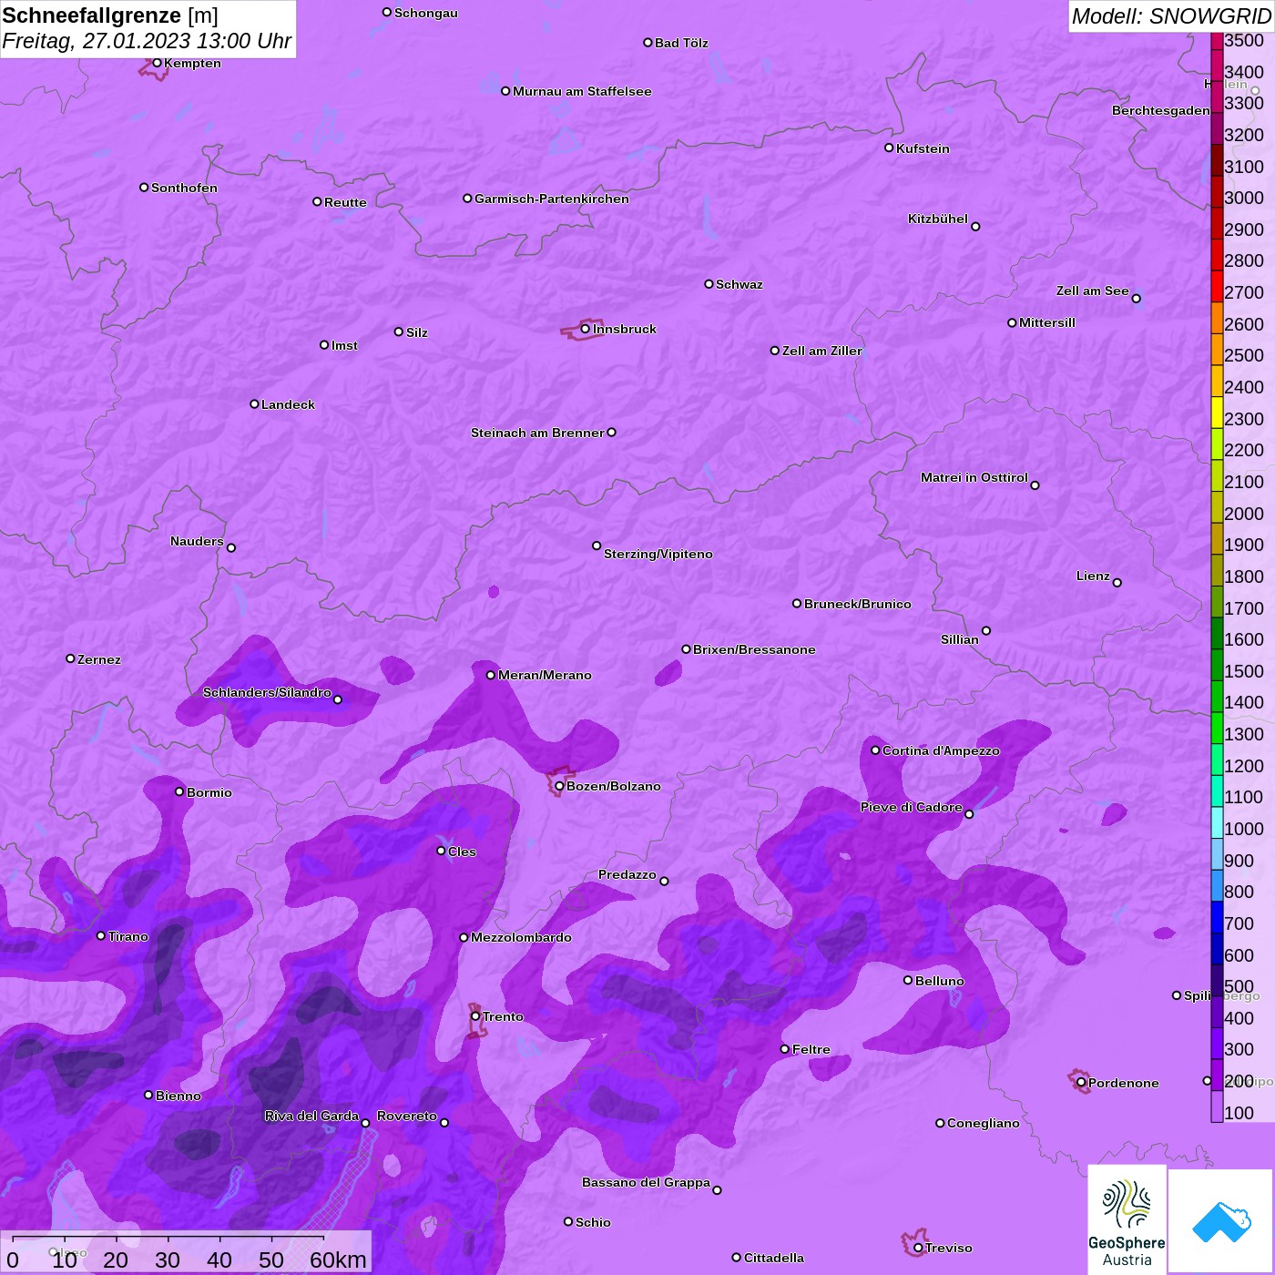Click the Cortina d'Ampezzo label

pyautogui.click(x=941, y=750)
